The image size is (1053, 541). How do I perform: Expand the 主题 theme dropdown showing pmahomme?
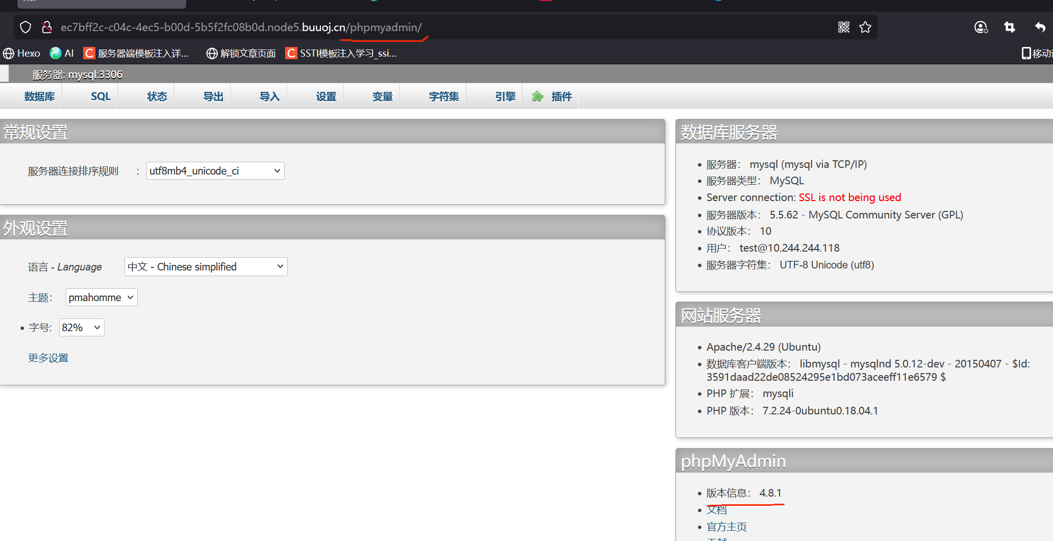pos(102,298)
